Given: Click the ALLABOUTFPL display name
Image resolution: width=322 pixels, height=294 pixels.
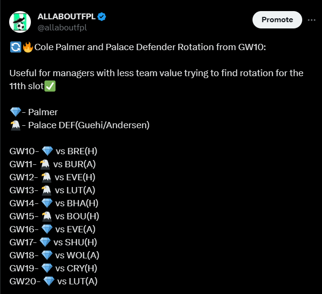Looking at the screenshot, I should (x=67, y=16).
